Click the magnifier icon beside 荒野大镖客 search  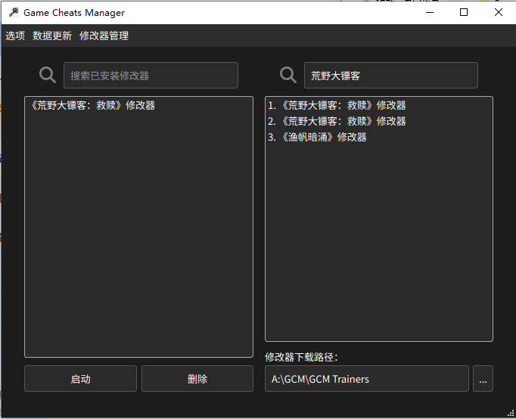(288, 75)
